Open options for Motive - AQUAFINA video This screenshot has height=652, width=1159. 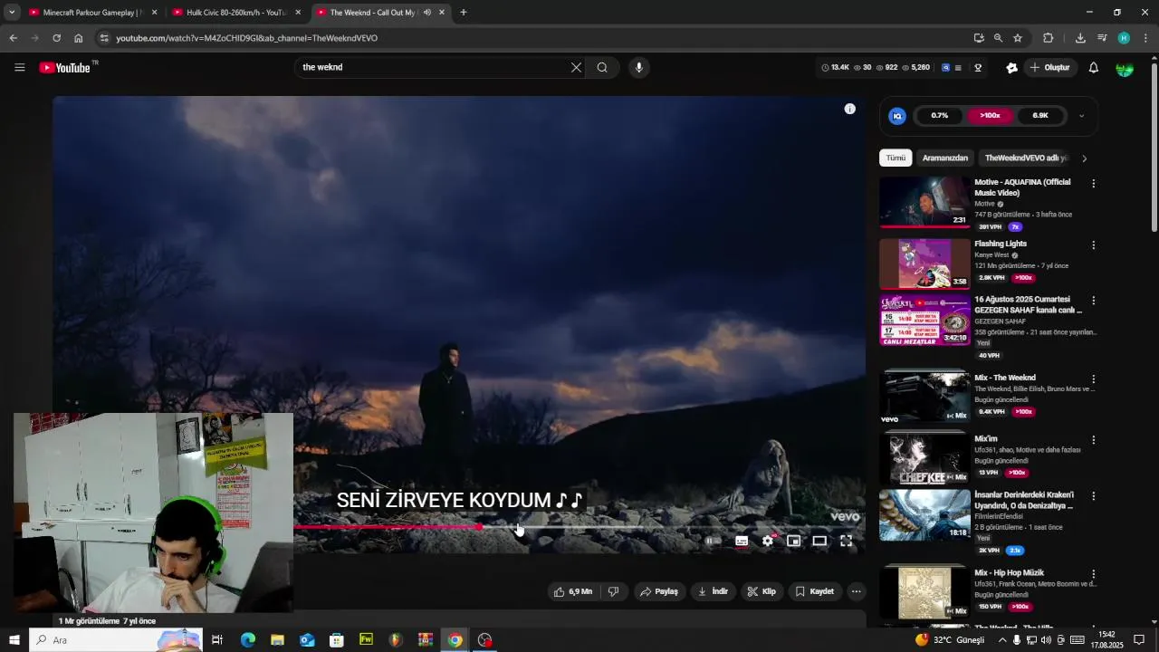tap(1093, 184)
